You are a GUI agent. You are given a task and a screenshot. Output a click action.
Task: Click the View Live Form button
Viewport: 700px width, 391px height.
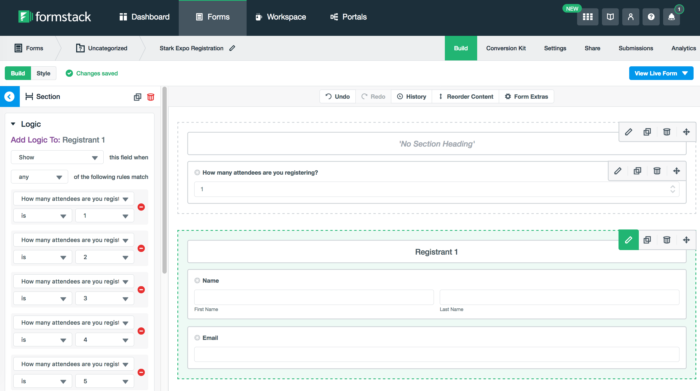tap(661, 73)
